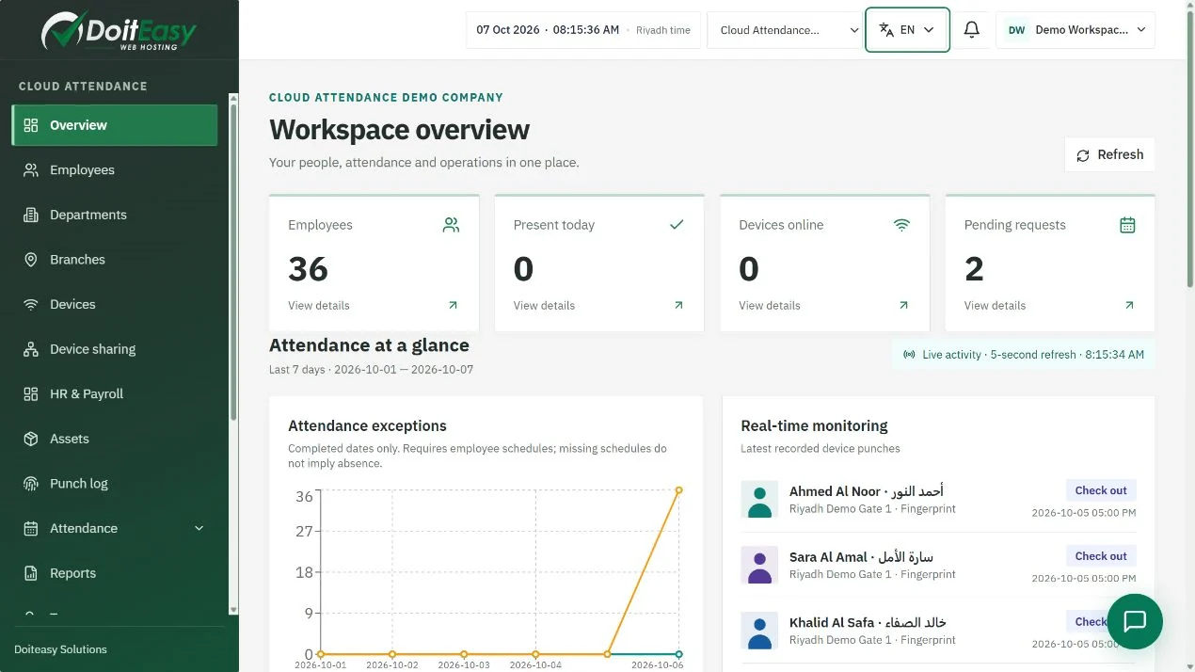Click View details under Devices online
The height and width of the screenshot is (672, 1195).
[x=770, y=305]
